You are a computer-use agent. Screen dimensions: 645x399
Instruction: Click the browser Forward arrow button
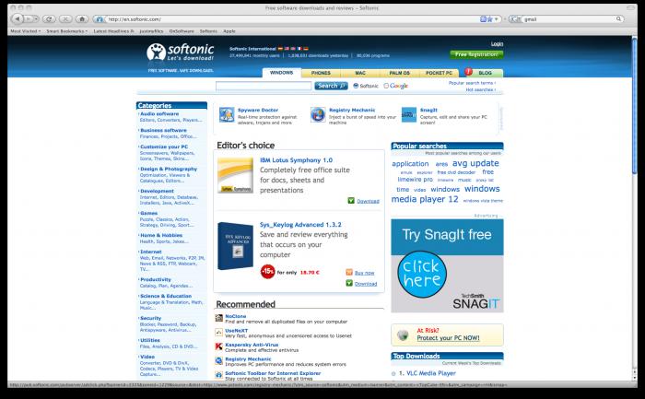(28, 19)
